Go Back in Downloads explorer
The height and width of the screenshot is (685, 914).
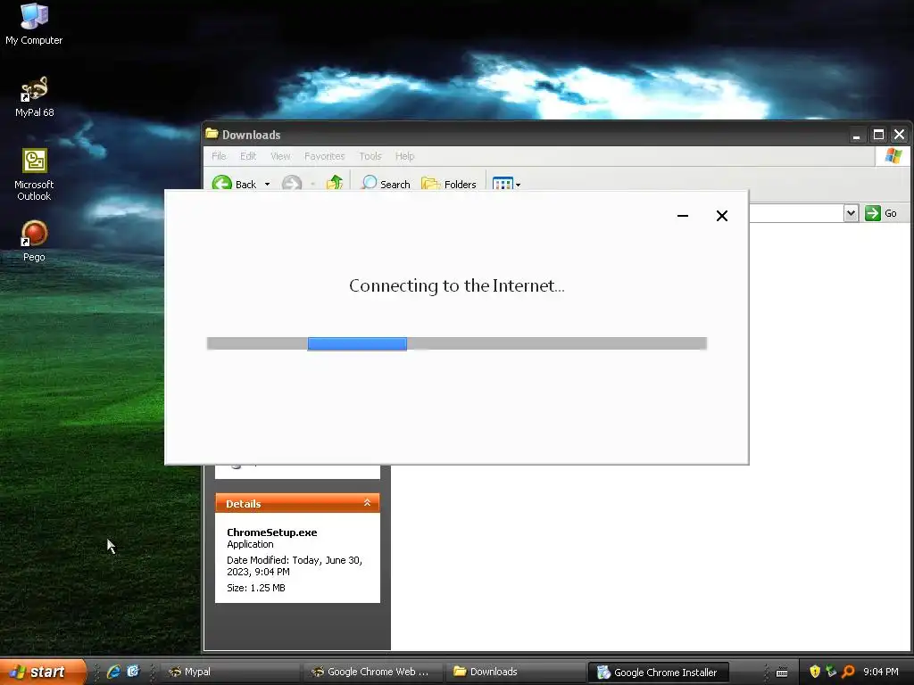pos(235,184)
